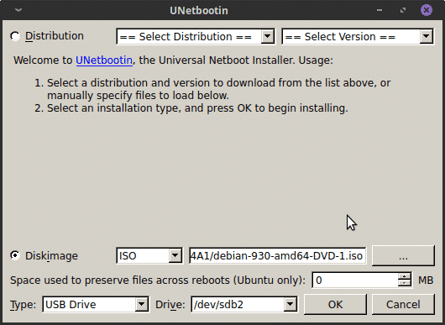Open the Drive /dev/sdb2 dropdown
Screen dimensions: 445x325
pyautogui.click(x=244, y=305)
